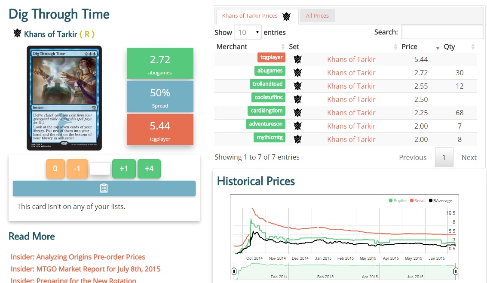Click left handle of chart range slider
Screen dimensions: 487x283
point(234,271)
